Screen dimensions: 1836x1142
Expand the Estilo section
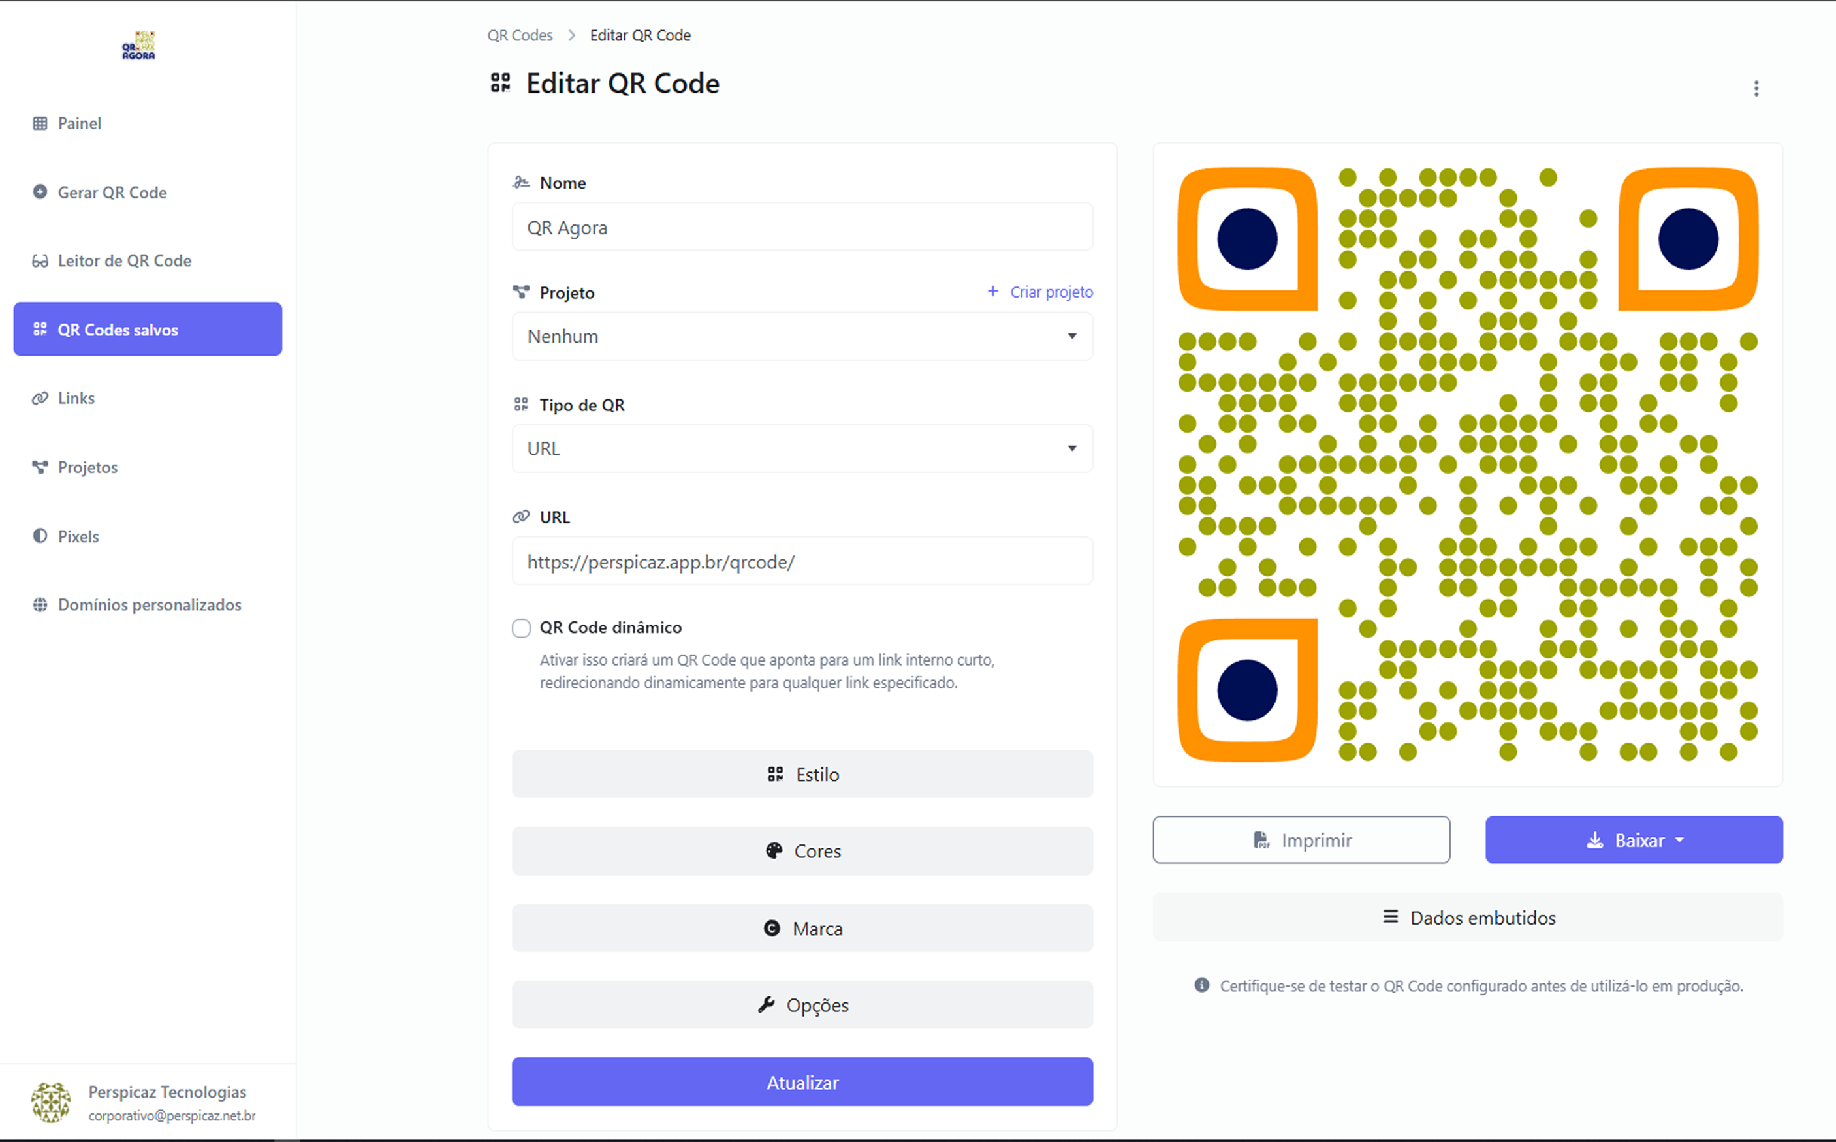pos(802,774)
